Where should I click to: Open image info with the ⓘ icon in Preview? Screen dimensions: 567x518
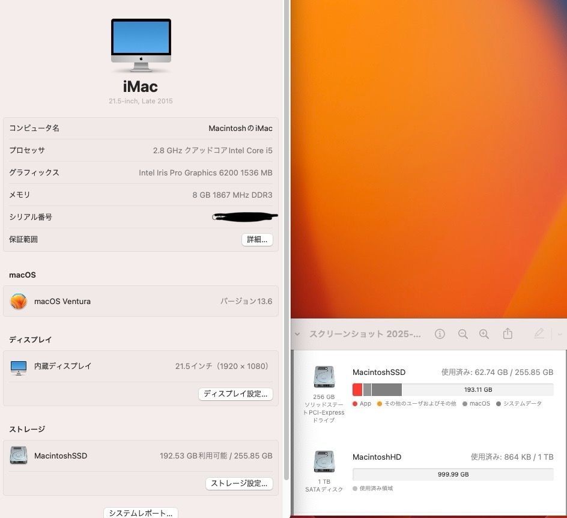coord(440,334)
